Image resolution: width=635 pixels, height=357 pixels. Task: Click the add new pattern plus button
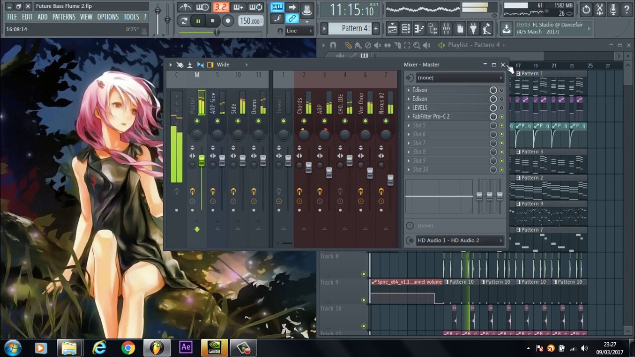376,28
